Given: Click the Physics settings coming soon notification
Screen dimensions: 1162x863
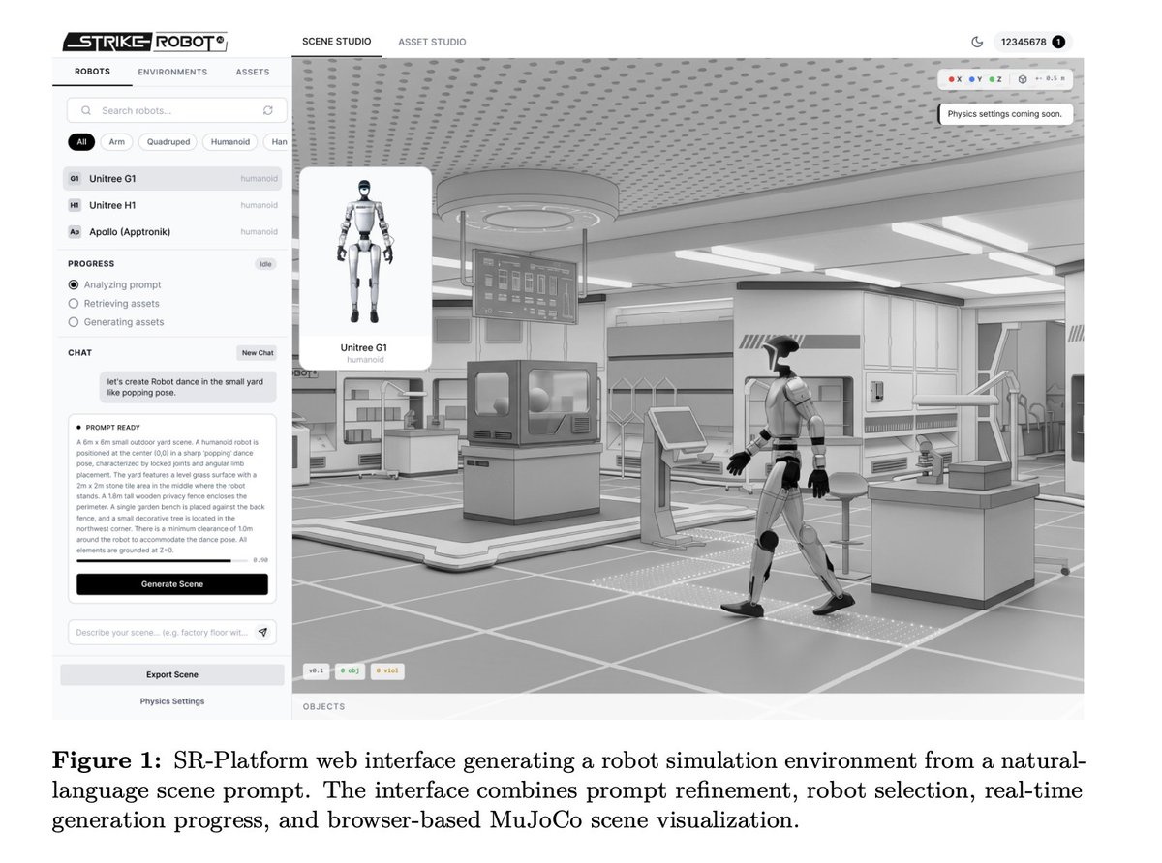Looking at the screenshot, I should point(1005,114).
